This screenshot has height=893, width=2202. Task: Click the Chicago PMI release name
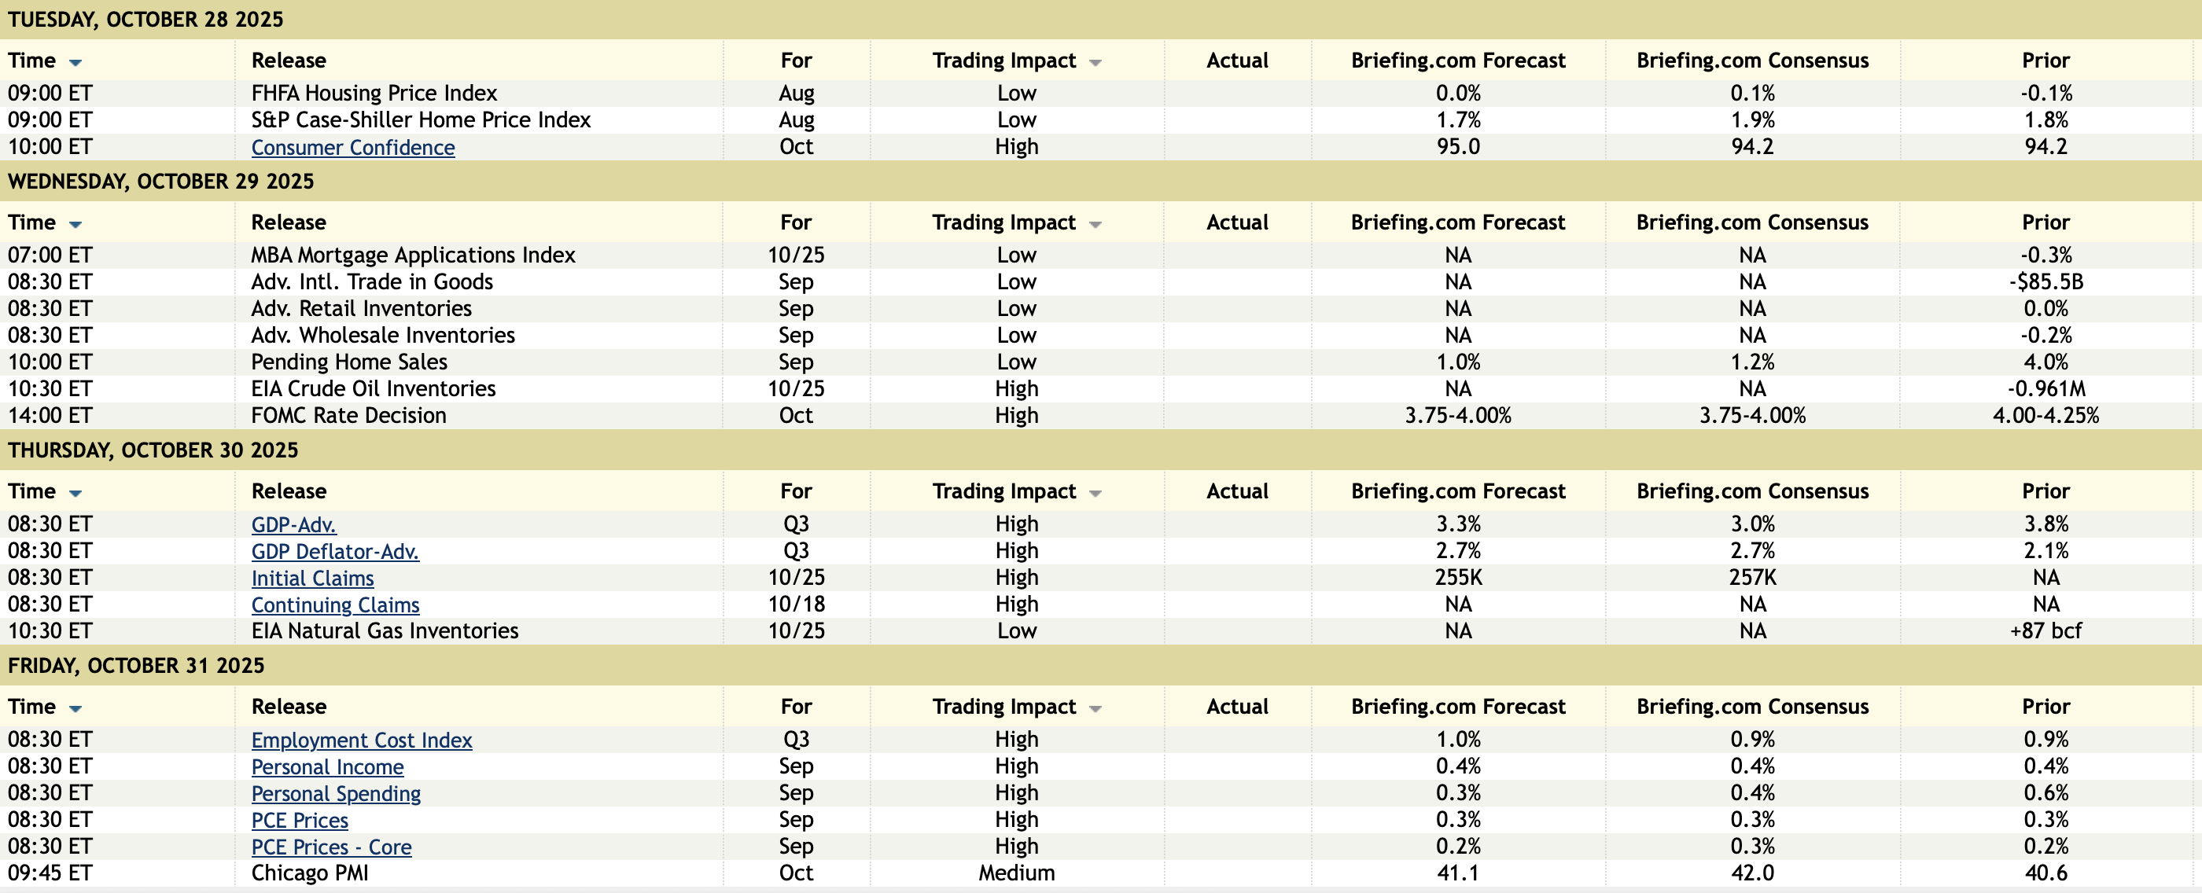pos(309,873)
